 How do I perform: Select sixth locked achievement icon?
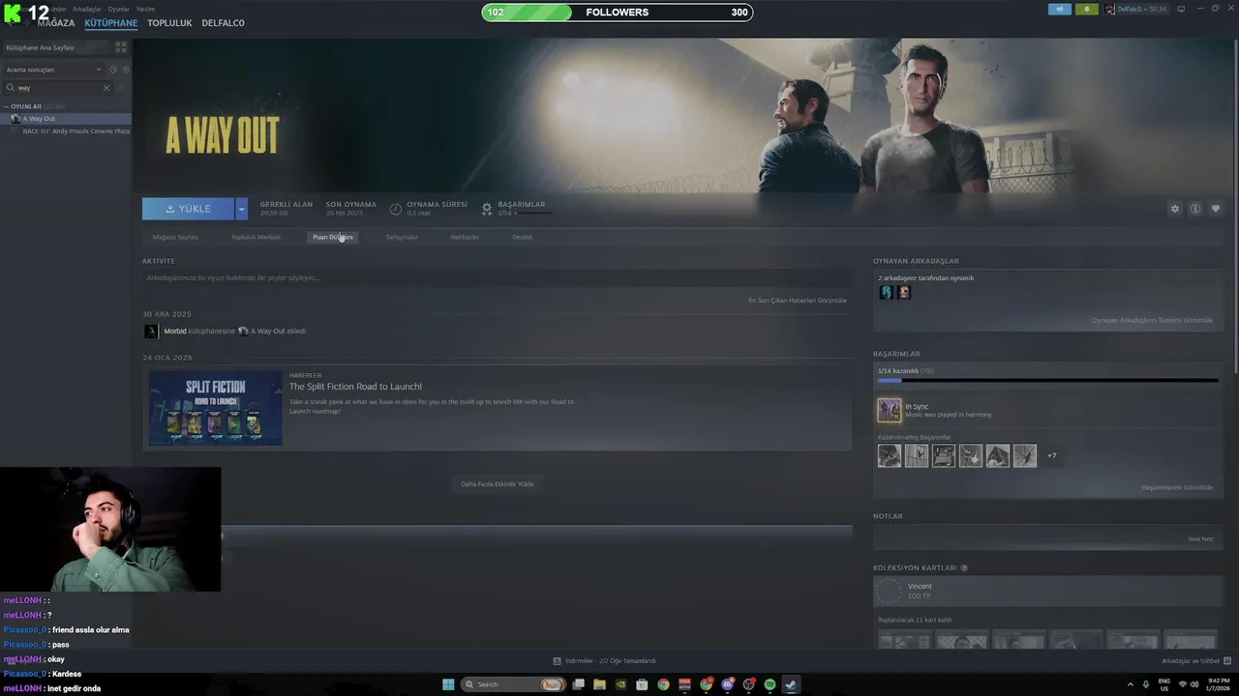[1024, 455]
